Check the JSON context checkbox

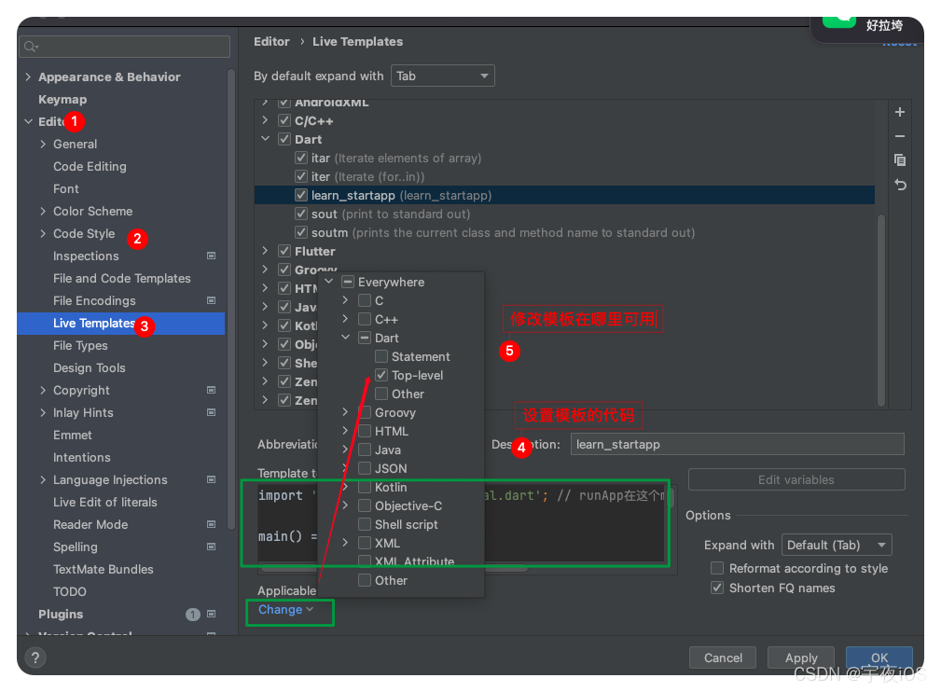[365, 469]
